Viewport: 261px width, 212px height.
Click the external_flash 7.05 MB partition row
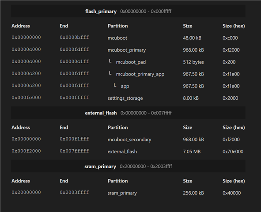point(128,151)
